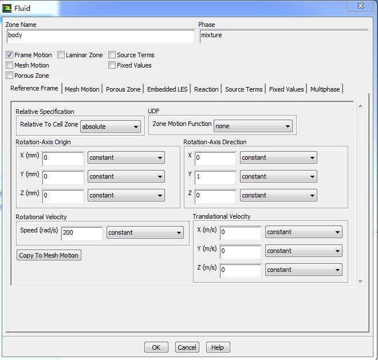The image size is (378, 360).
Task: Open the Reaction tab
Action: pyautogui.click(x=206, y=89)
